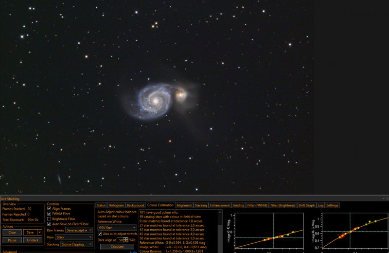Viewport: 389px width, 253px height.
Task: Click the 'Frames Stacked: 20' value
Action: tap(29, 209)
